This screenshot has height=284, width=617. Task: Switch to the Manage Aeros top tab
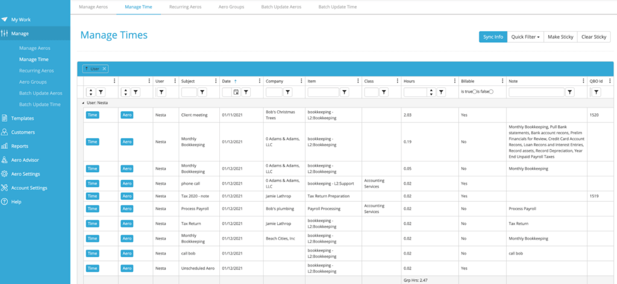coord(93,7)
